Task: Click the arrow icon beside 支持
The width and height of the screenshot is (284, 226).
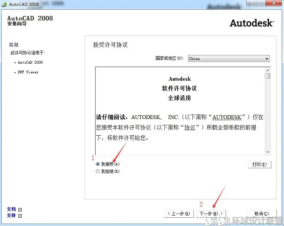Action: point(20,216)
